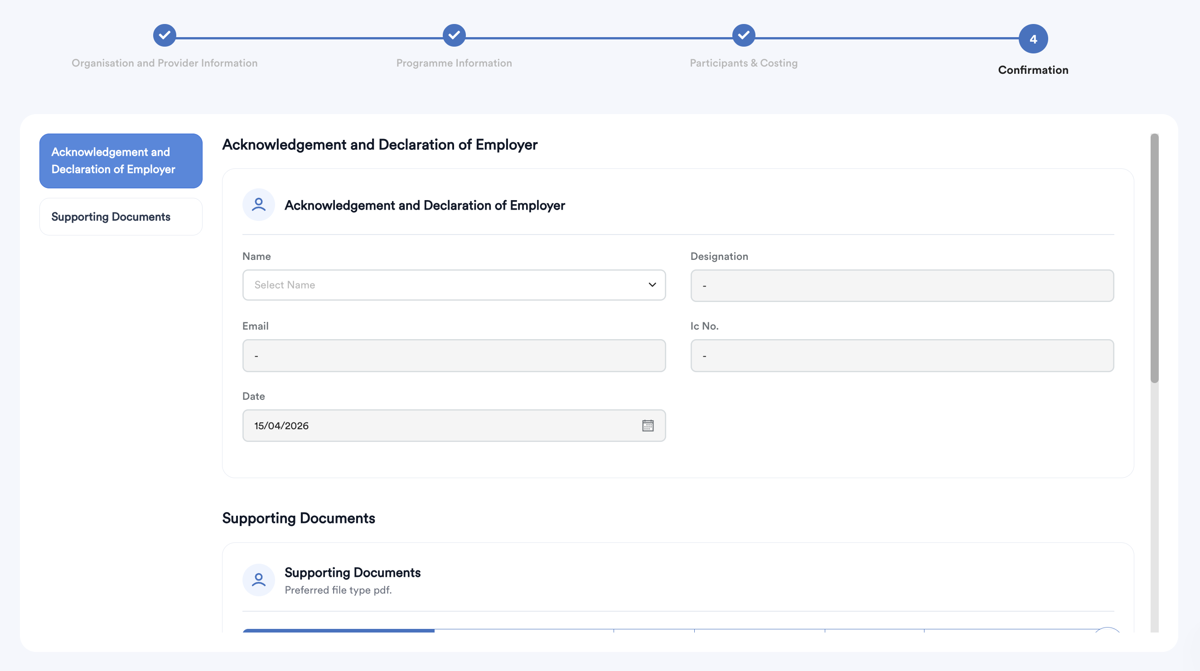
Task: Click the person icon beside Supporting Documents heading
Action: pos(259,580)
